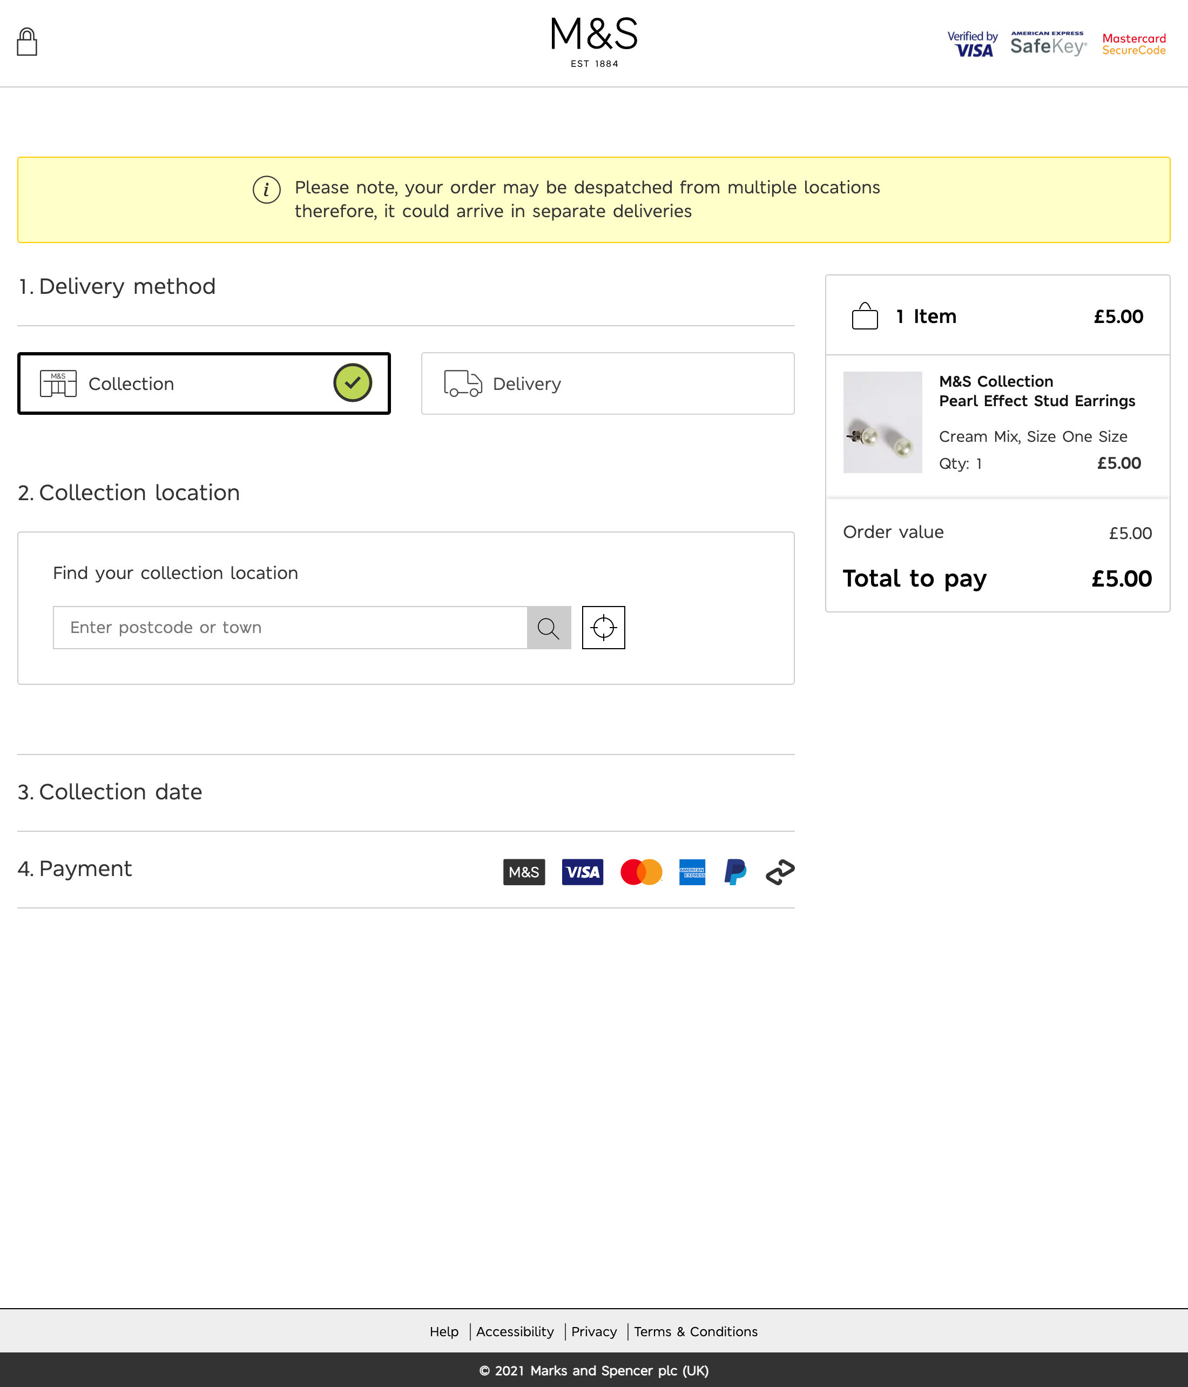The image size is (1188, 1387).
Task: Click the Mastercard payment icon
Action: coord(640,872)
